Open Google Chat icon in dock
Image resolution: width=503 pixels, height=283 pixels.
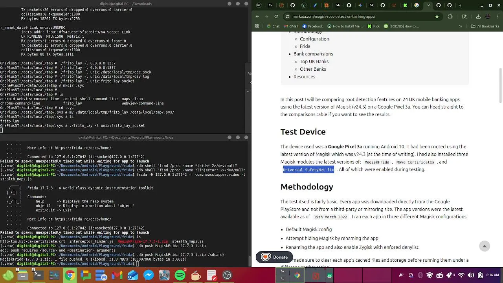(x=85, y=275)
